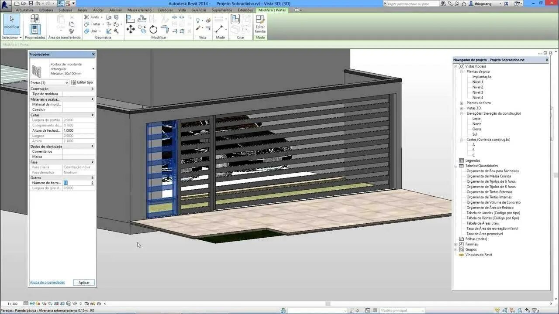Click the door type preview thumbnail
559x314 pixels.
coord(37,71)
